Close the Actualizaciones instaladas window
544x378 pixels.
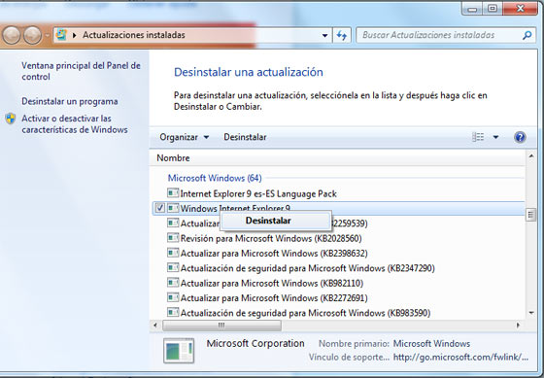coord(520,9)
